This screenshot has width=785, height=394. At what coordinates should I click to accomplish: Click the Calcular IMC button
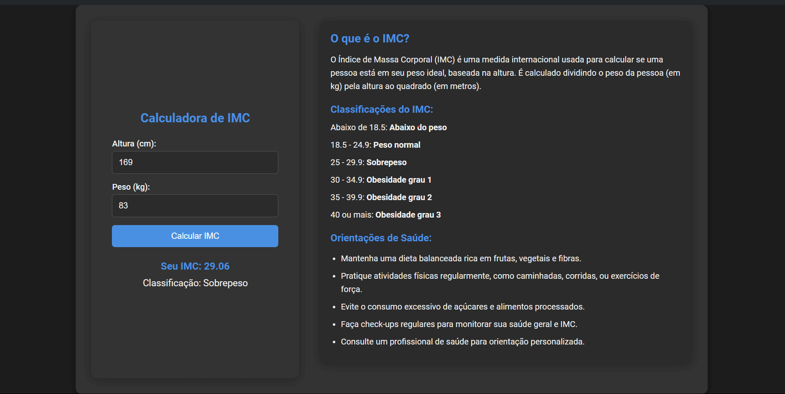click(195, 236)
